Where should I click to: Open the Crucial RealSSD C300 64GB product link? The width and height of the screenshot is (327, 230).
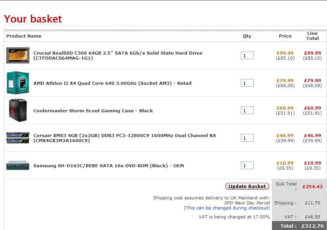point(118,55)
